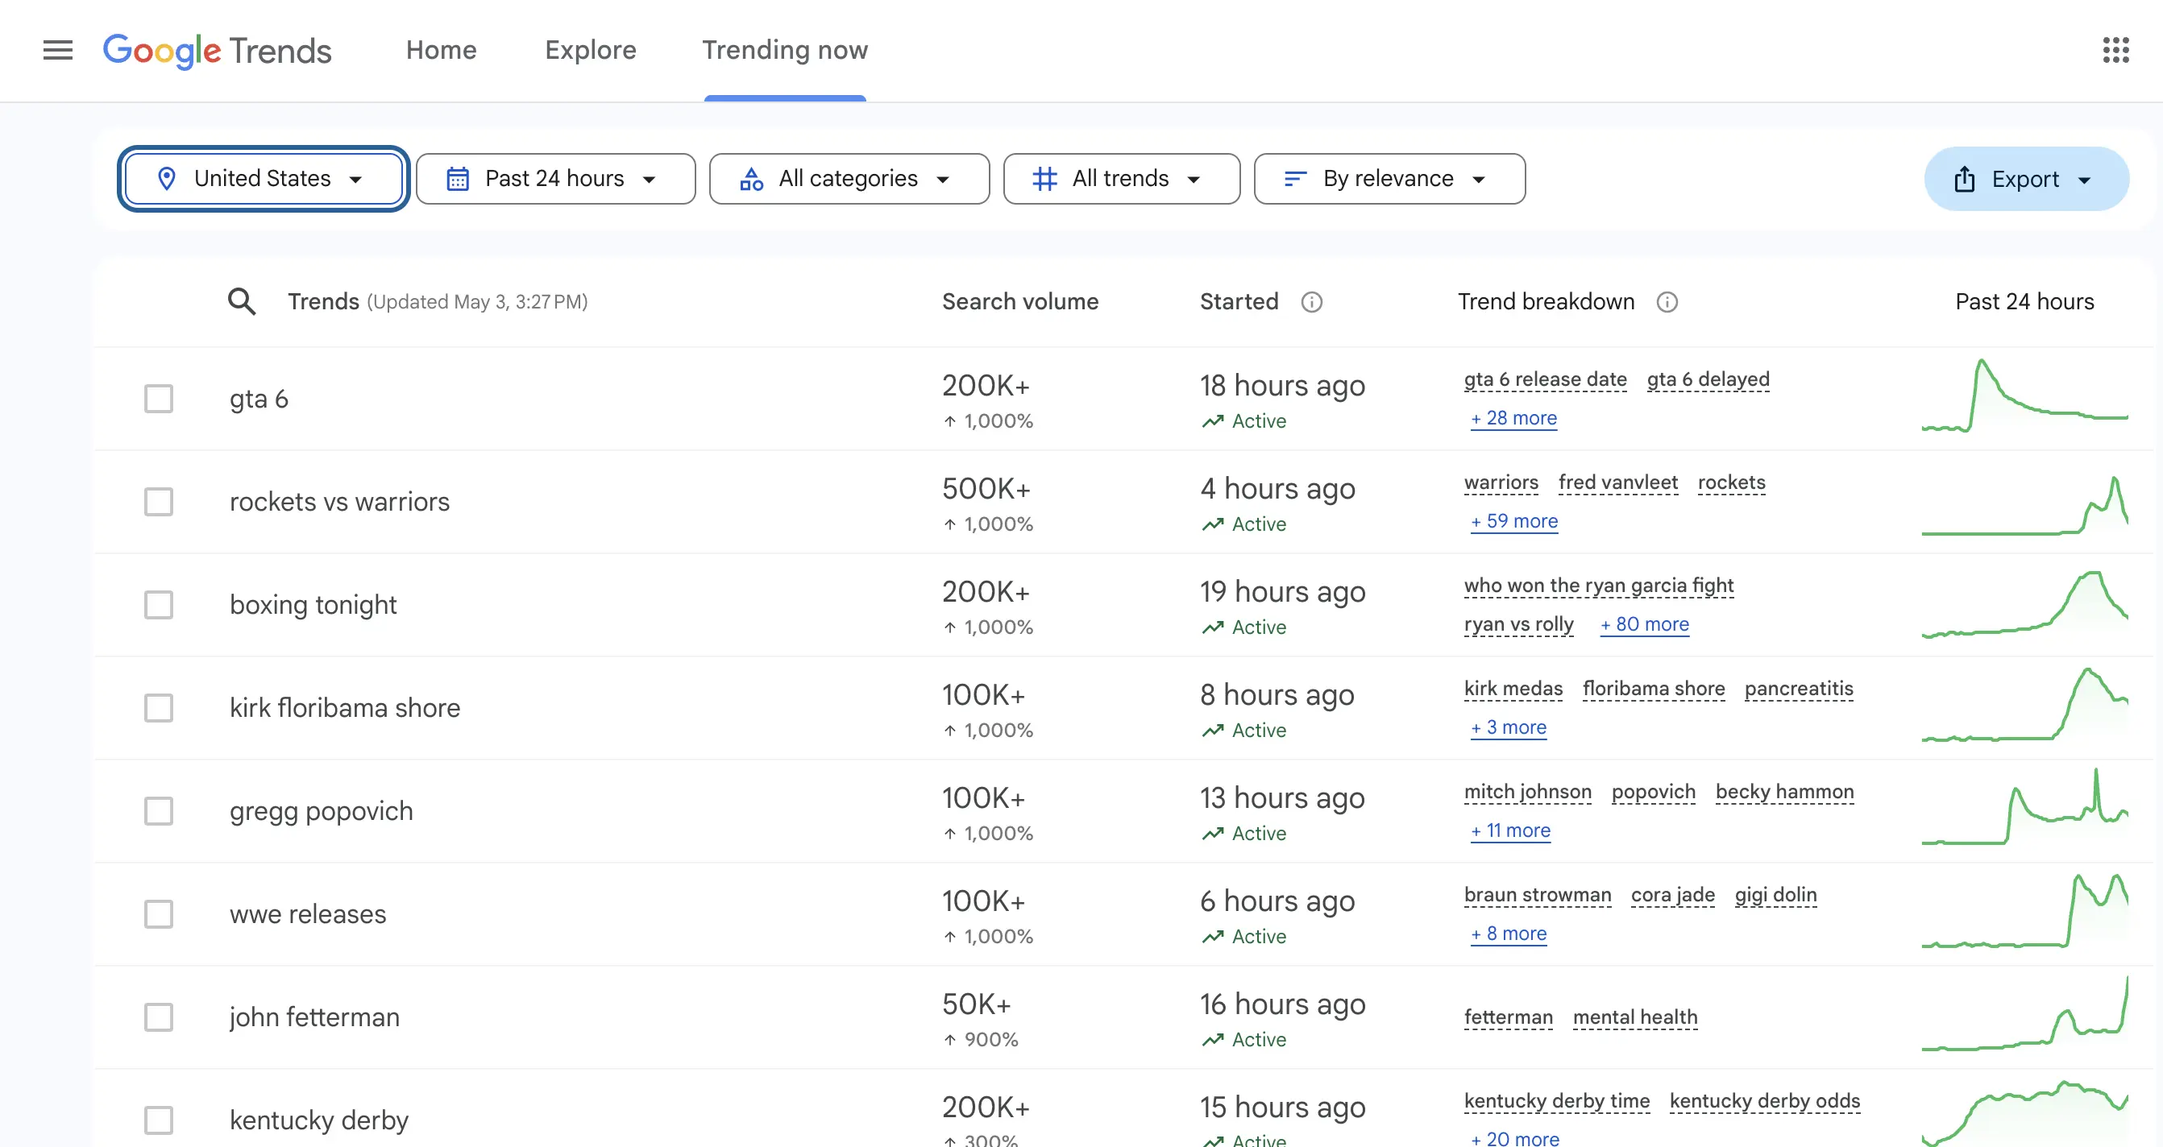Check the kentucky derby row checkbox

point(159,1120)
